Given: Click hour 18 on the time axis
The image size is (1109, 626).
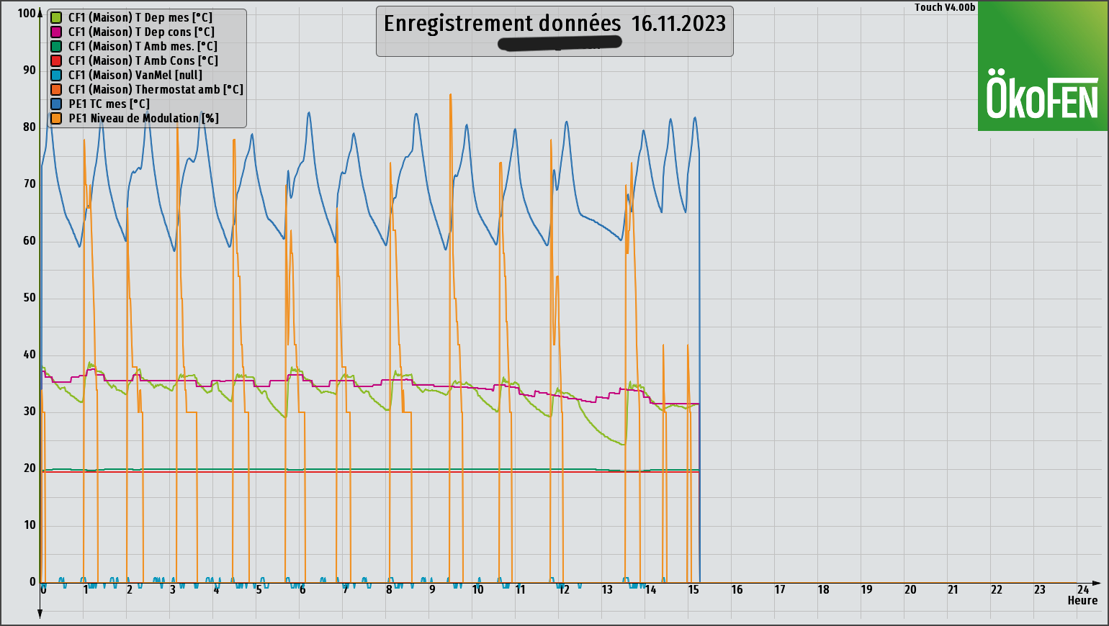Looking at the screenshot, I should (823, 590).
